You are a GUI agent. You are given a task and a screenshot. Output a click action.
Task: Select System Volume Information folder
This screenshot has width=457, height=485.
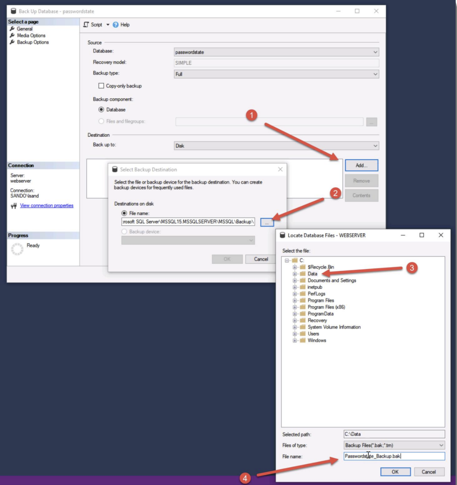(334, 327)
